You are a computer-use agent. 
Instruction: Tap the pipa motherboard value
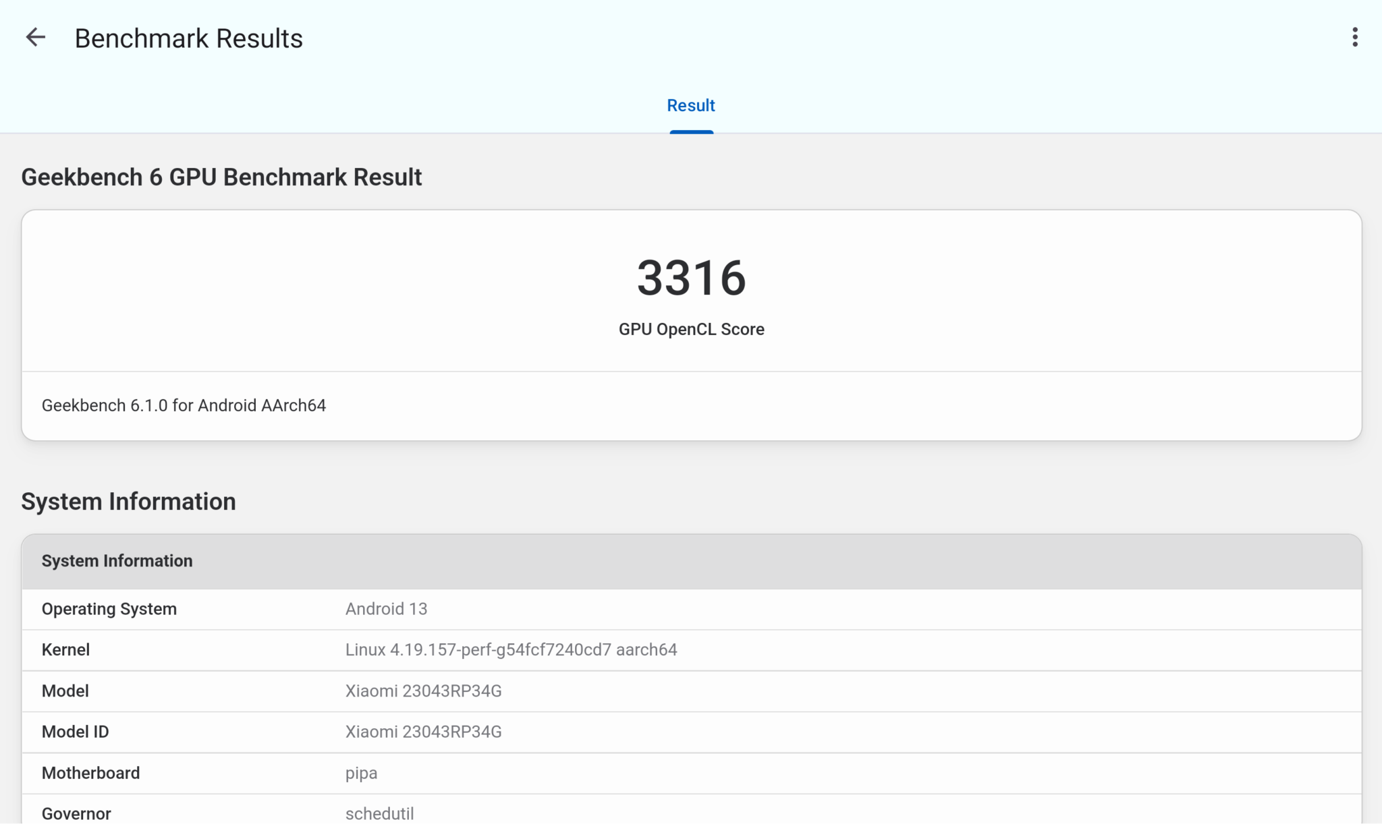tap(361, 773)
